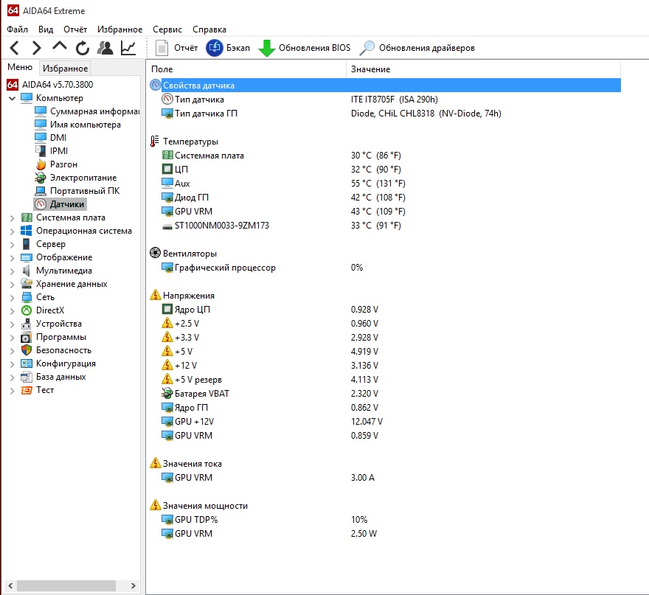Open the Портативный ПК laptop icon

pos(41,191)
